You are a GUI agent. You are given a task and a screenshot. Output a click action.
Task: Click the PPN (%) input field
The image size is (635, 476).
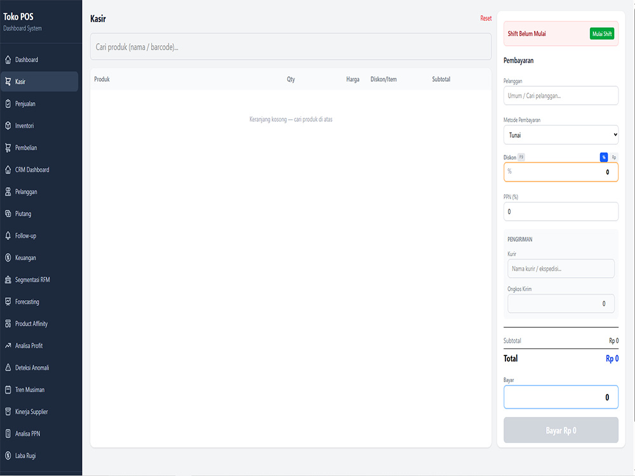coord(561,212)
